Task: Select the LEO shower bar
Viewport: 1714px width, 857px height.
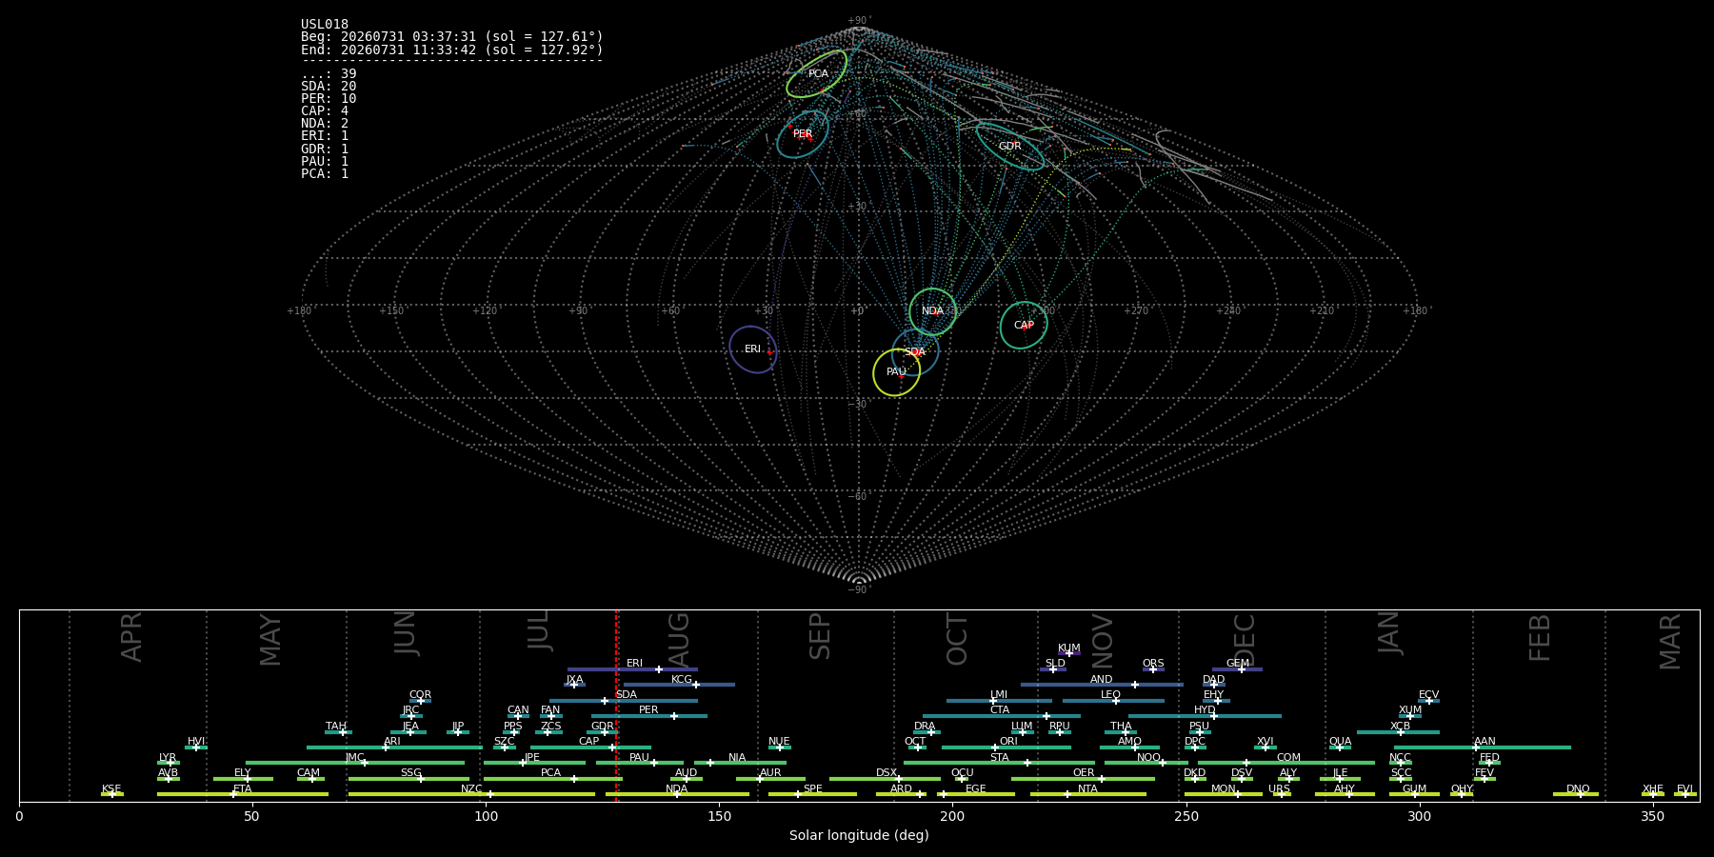Action: [1113, 701]
